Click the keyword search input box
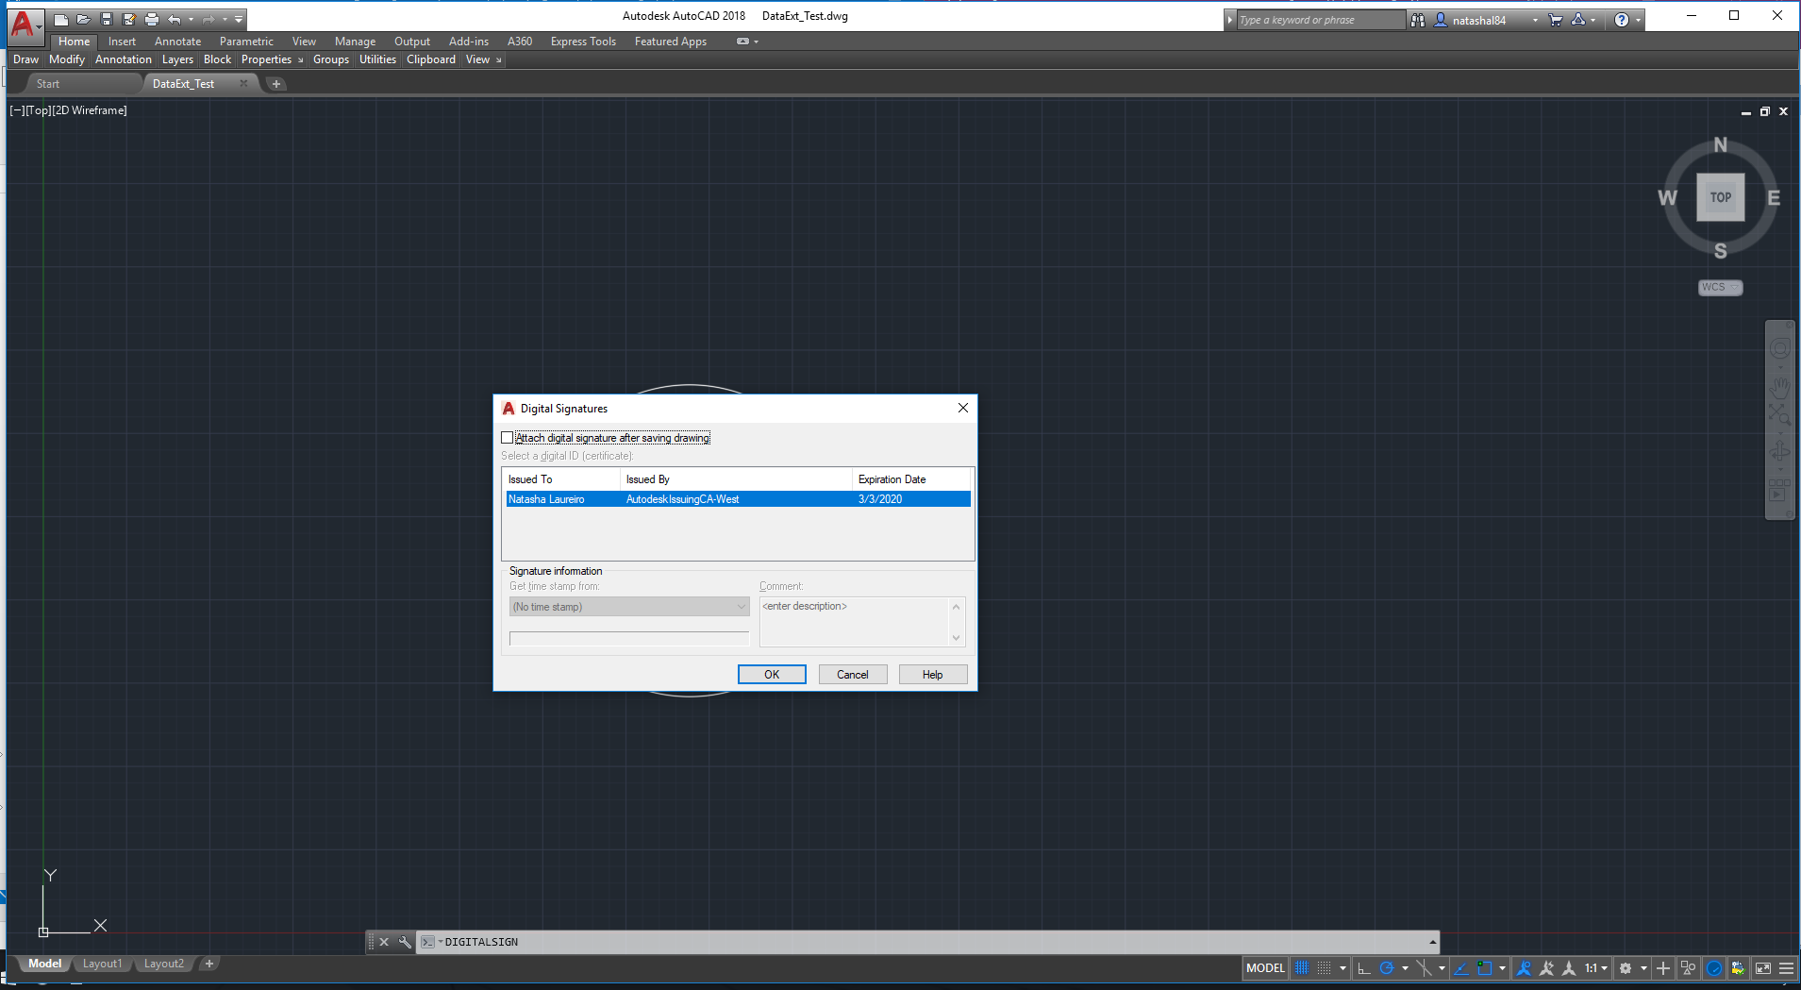 (x=1321, y=20)
